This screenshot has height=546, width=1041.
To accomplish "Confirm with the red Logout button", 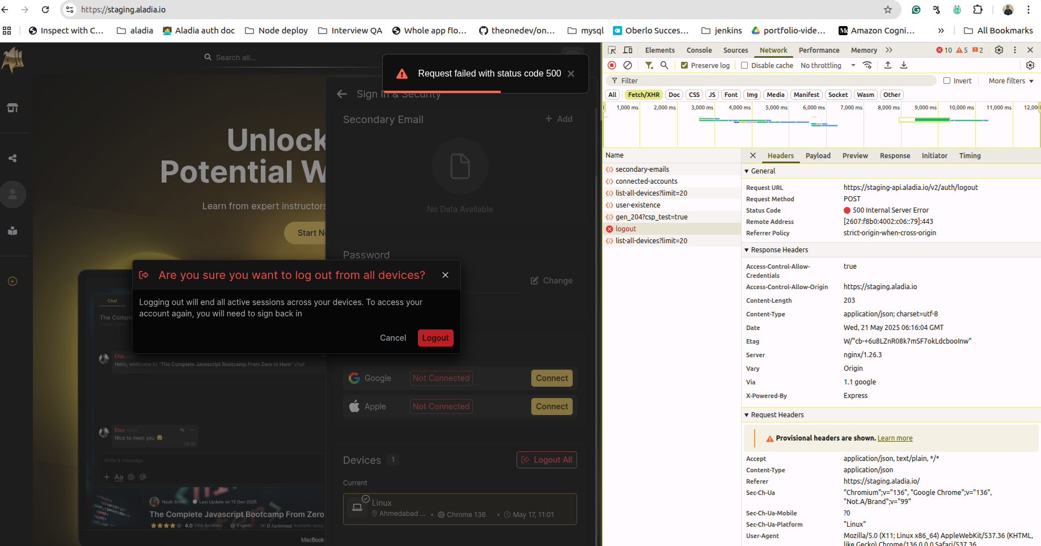I will click(435, 338).
